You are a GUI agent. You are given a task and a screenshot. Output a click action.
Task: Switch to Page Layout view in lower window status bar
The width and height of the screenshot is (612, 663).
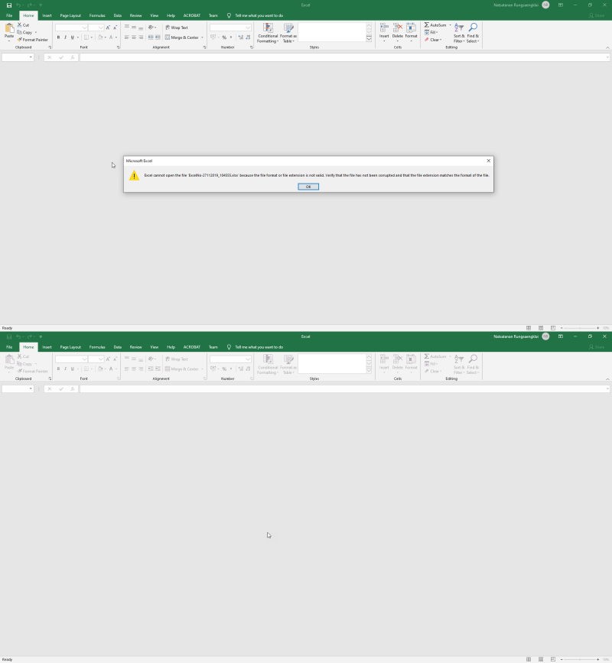tap(541, 659)
